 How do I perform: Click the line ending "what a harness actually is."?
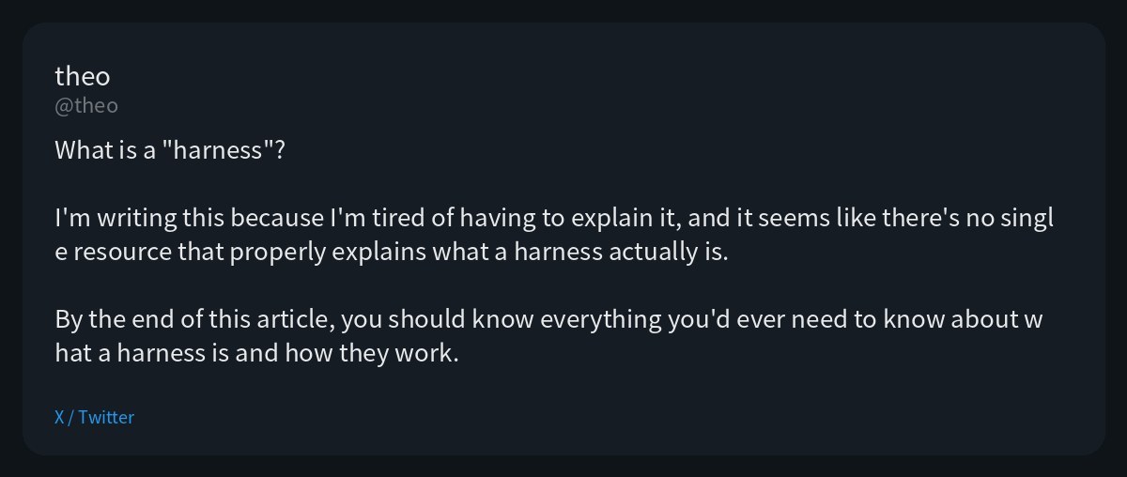[x=392, y=254]
